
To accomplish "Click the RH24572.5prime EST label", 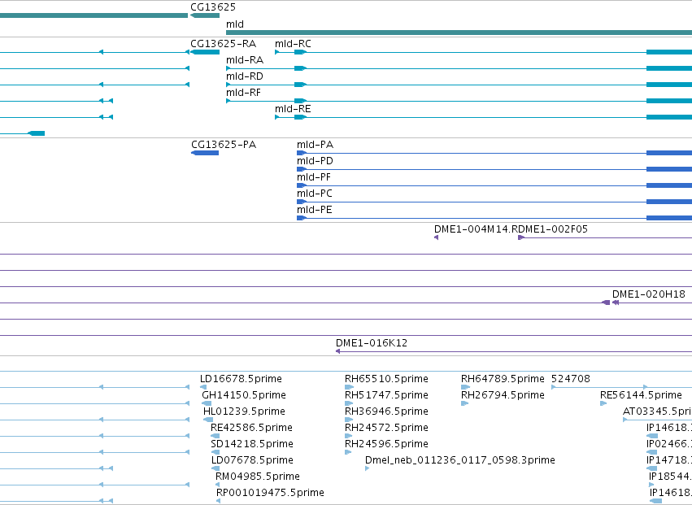I will pos(386,428).
